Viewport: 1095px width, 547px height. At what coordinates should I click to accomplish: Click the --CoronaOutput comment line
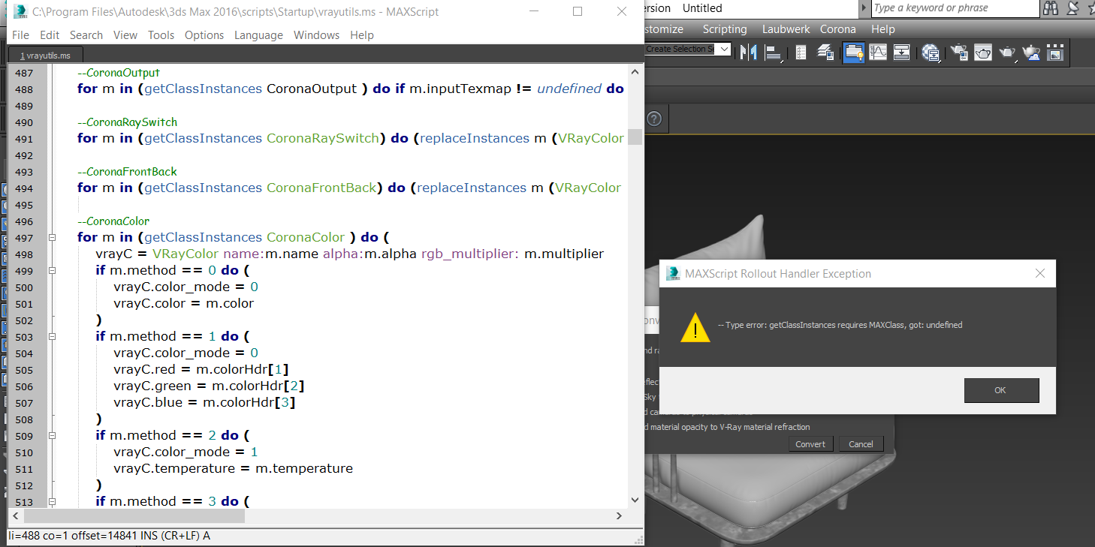pos(119,73)
